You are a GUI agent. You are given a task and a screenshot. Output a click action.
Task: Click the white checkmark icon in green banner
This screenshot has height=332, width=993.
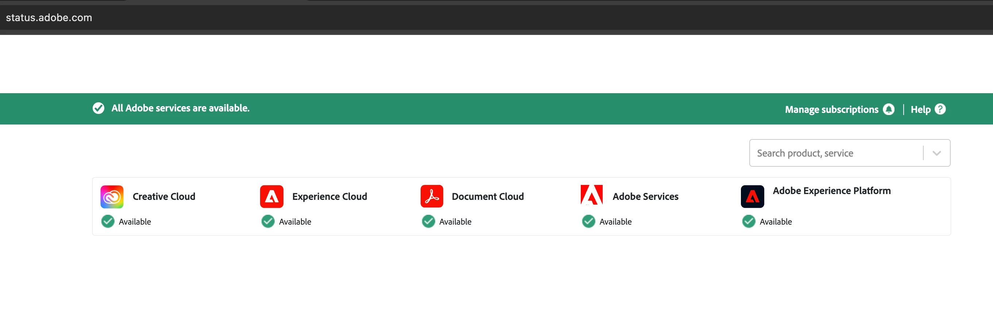click(98, 108)
